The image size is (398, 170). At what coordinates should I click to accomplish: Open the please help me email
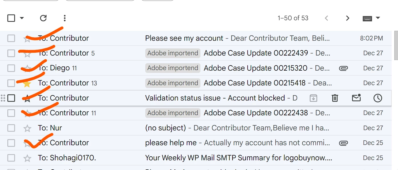(171, 143)
